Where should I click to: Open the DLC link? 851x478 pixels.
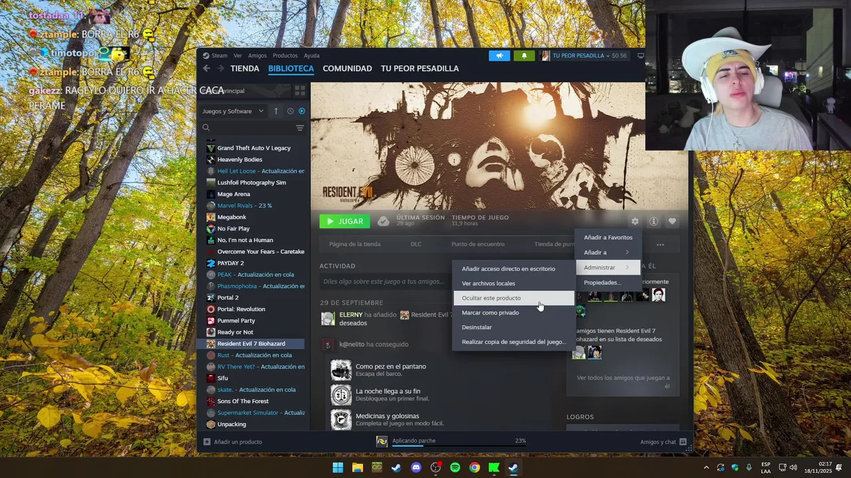pyautogui.click(x=416, y=244)
